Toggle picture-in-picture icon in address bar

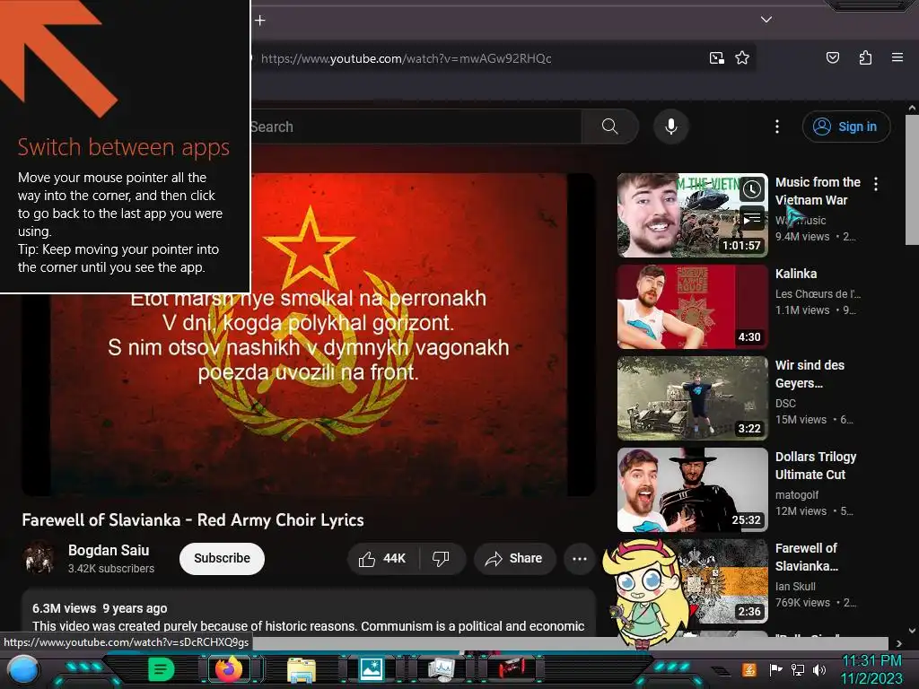[717, 58]
